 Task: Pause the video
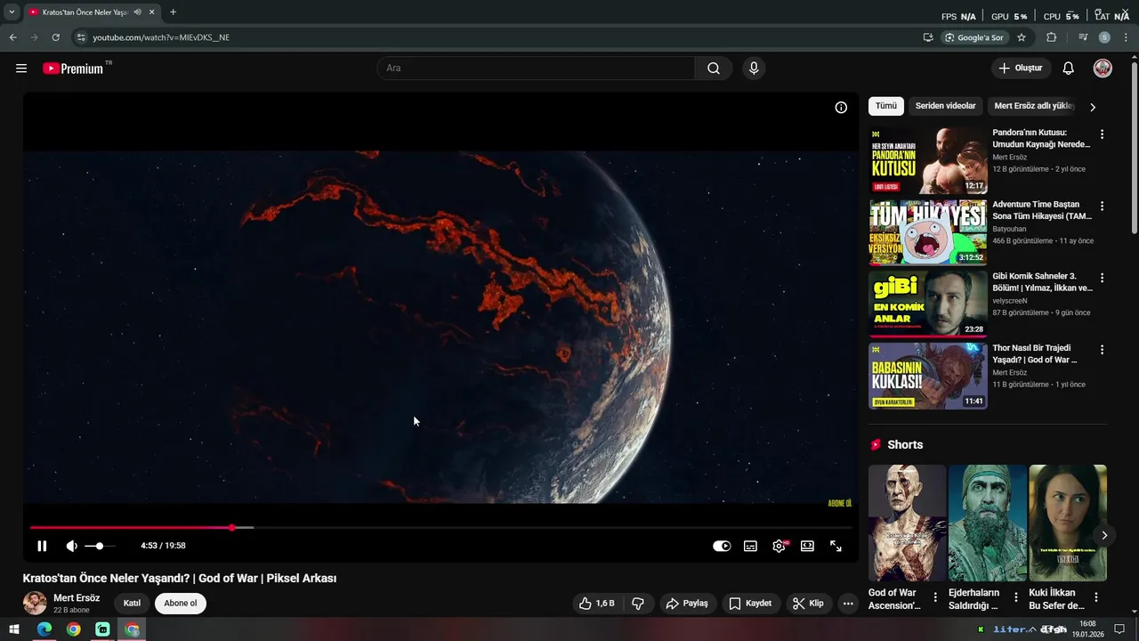[42, 546]
